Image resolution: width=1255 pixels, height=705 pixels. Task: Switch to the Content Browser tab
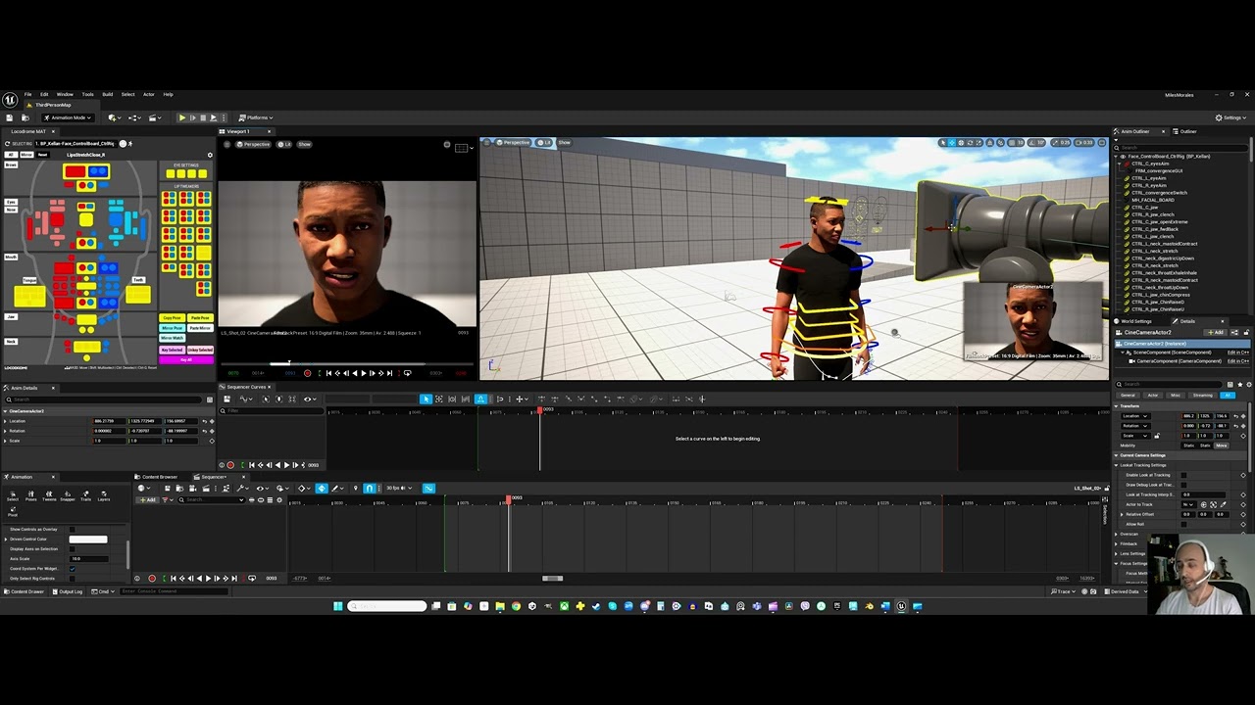[155, 477]
